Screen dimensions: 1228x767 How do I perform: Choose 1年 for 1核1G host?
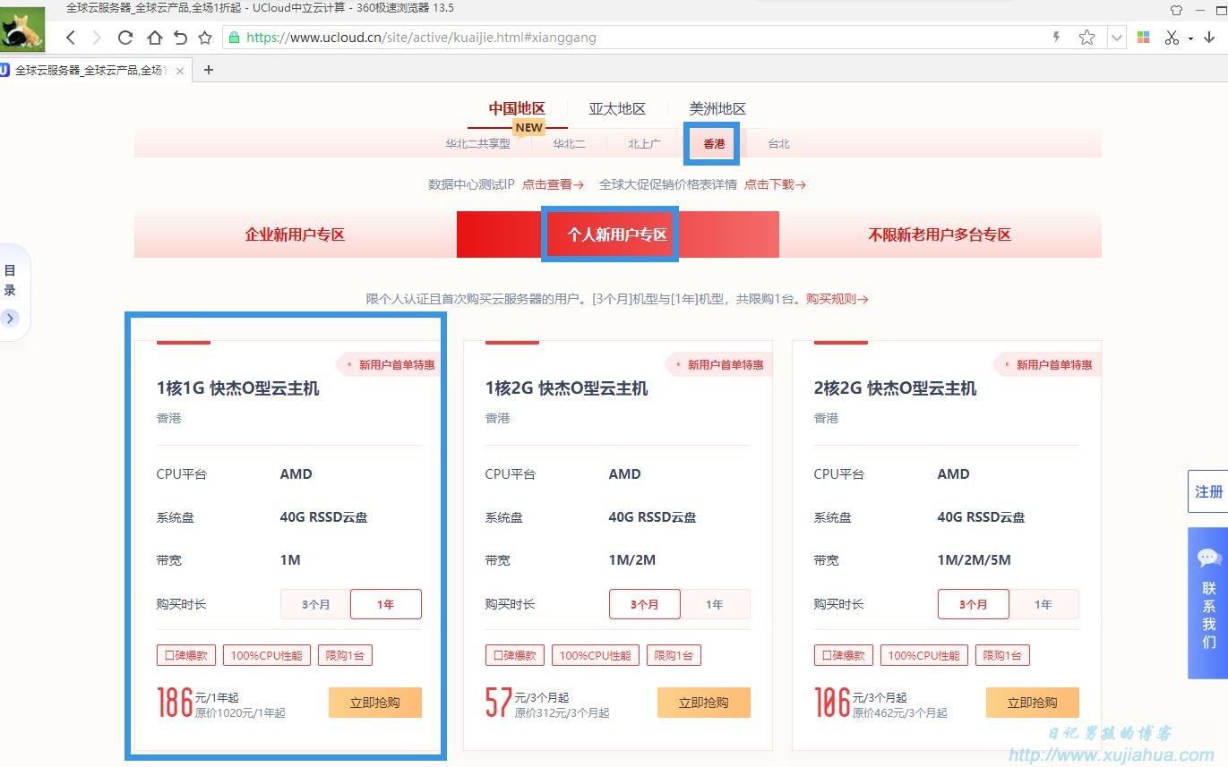[385, 605]
